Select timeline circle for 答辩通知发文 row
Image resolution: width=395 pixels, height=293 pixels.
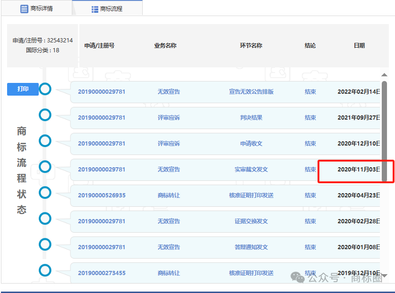pos(45,244)
